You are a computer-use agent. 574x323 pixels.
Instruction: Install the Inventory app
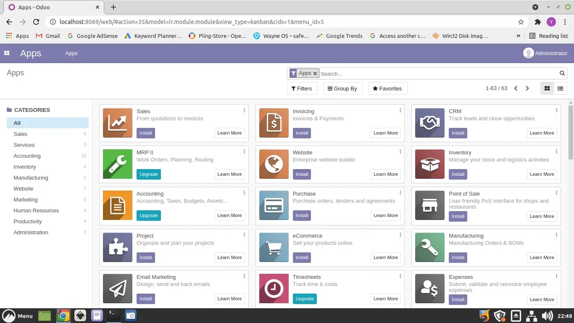458,174
